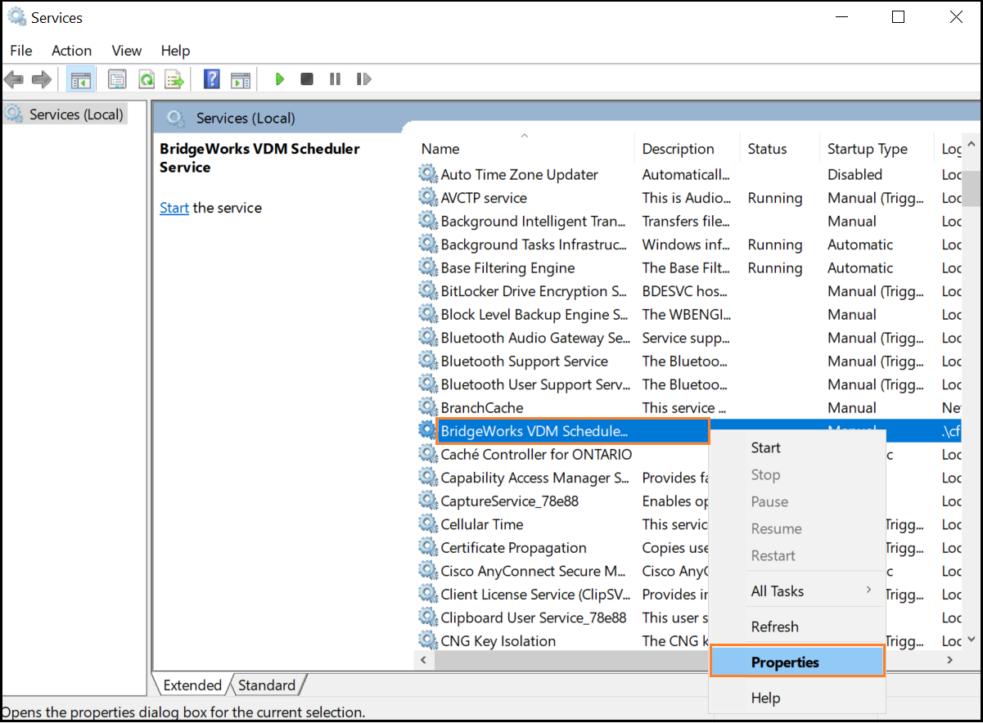Image resolution: width=983 pixels, height=723 pixels.
Task: Click the Services (Local) header magnifier icon
Action: point(175,119)
